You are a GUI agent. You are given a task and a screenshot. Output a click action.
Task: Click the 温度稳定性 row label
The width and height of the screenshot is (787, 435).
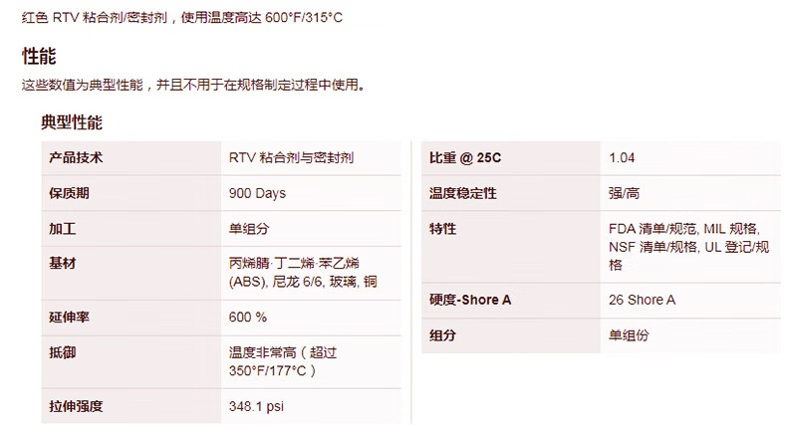tap(463, 193)
